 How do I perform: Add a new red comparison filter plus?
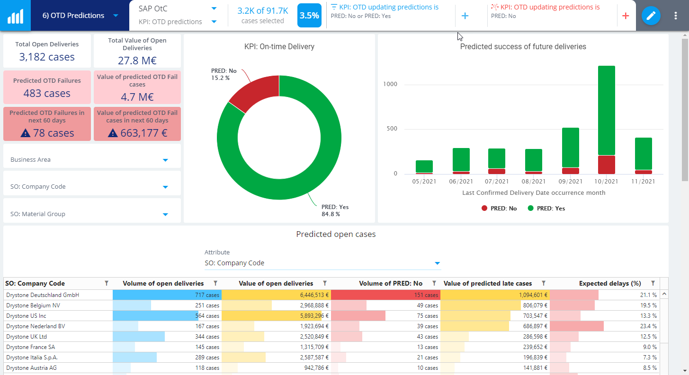click(x=626, y=16)
